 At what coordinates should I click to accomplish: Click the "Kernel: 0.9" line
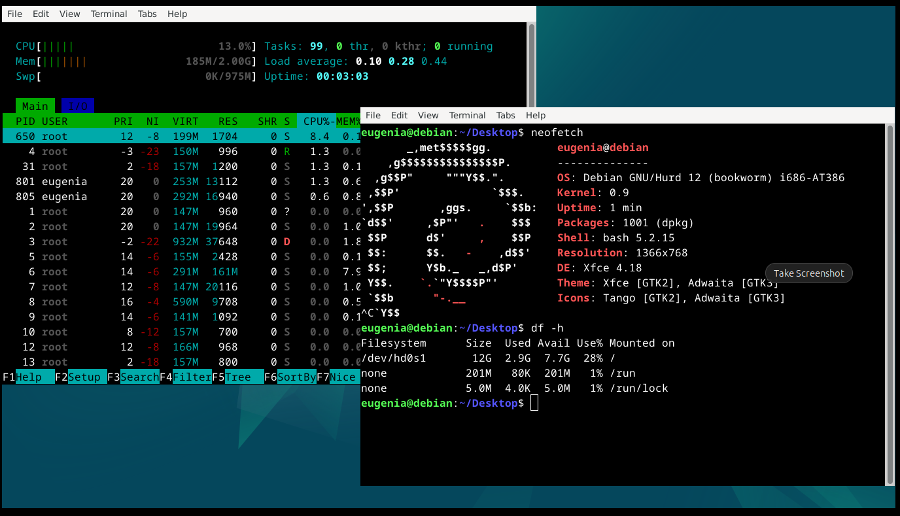593,193
